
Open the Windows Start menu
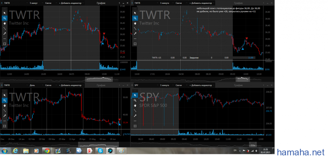pyautogui.click(x=4, y=151)
